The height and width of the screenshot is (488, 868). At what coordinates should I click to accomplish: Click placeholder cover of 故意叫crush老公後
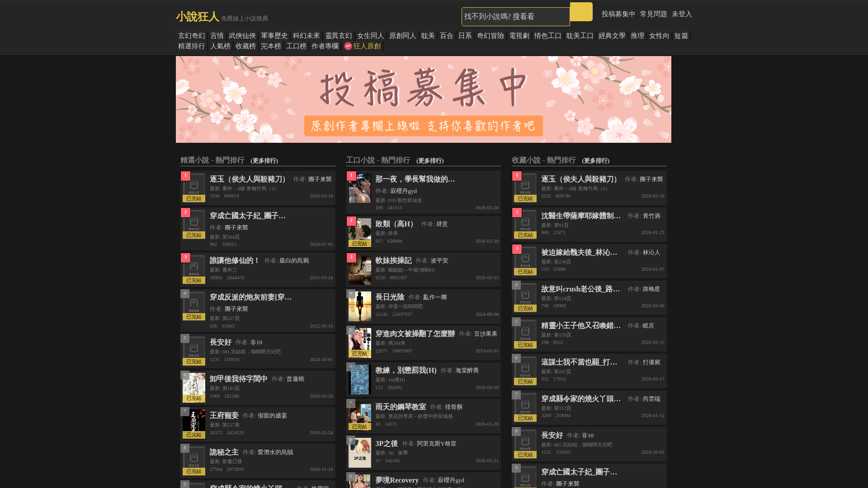click(x=525, y=298)
